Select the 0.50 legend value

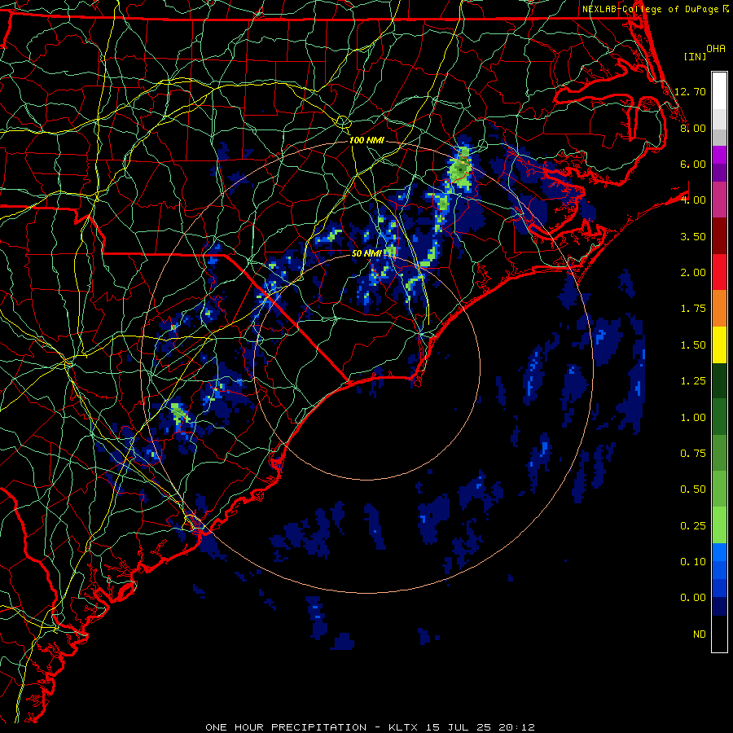click(693, 489)
